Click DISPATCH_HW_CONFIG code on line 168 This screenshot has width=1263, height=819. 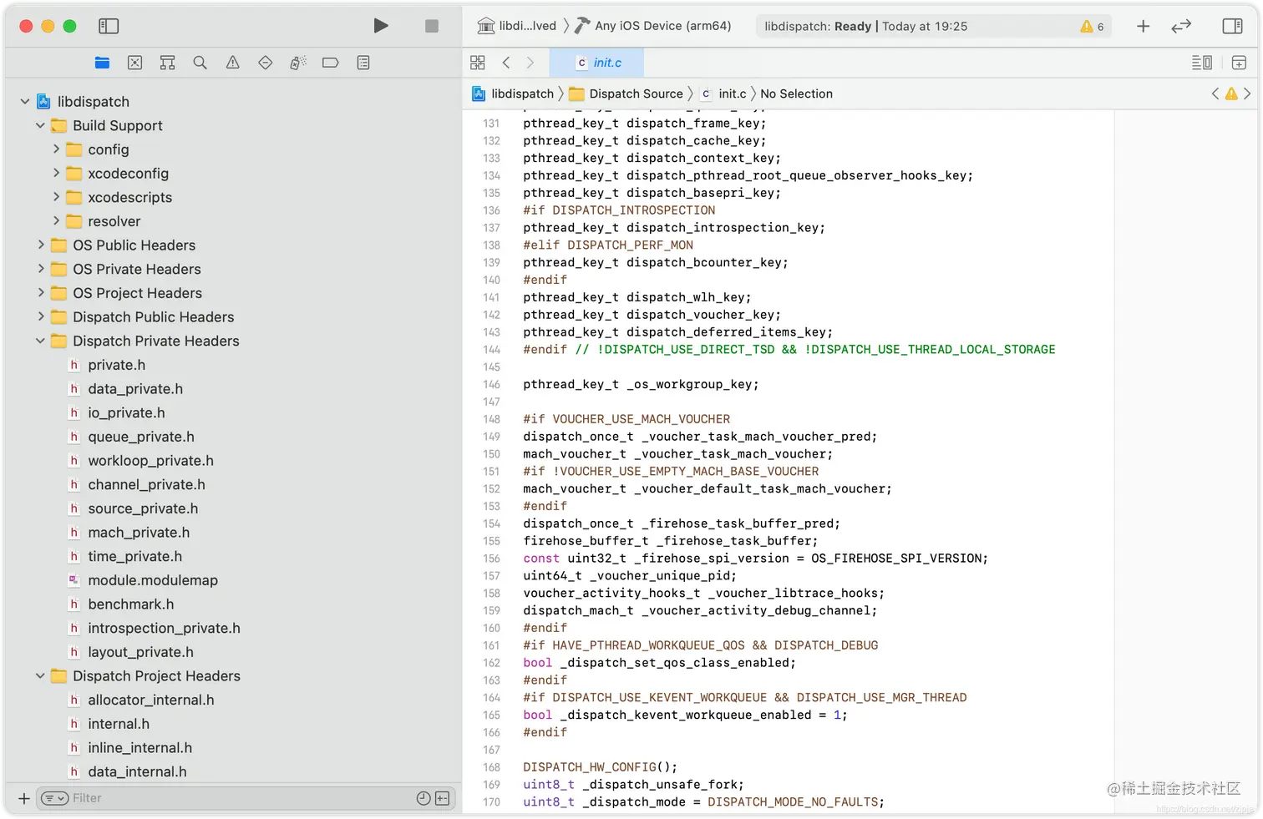click(601, 767)
